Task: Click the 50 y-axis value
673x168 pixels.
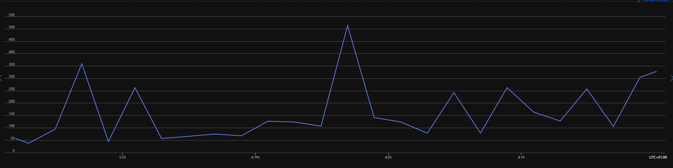Action: (12, 138)
